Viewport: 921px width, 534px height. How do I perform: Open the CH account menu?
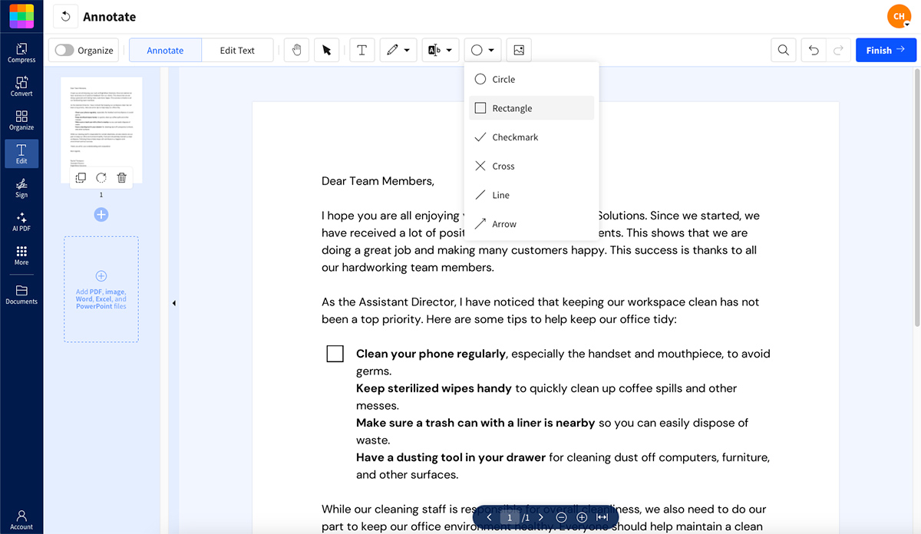[899, 15]
